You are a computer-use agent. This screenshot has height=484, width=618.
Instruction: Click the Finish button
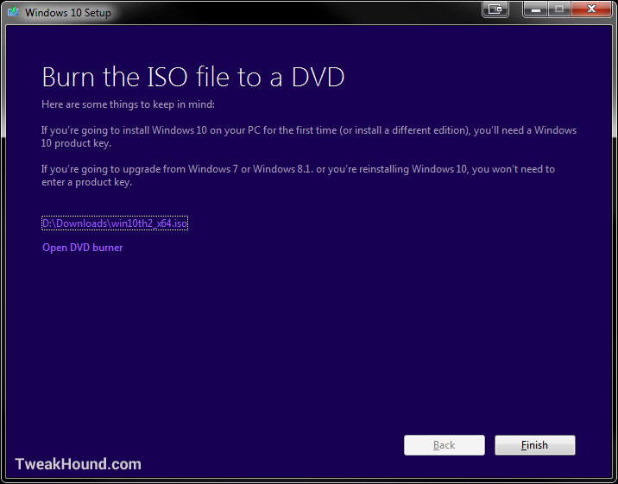click(x=535, y=445)
